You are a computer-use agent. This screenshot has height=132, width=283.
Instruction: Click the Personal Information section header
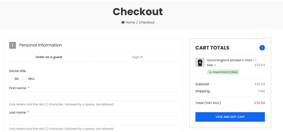point(40,45)
